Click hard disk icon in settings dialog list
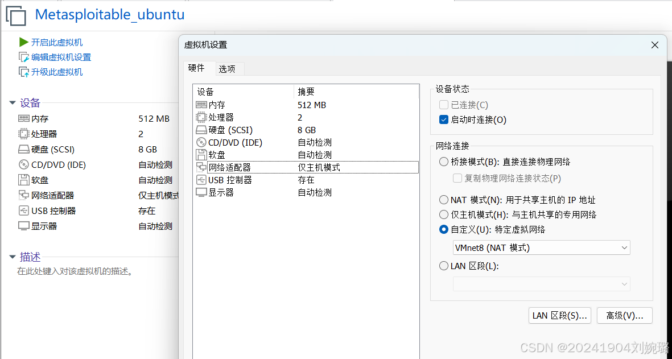Image resolution: width=672 pixels, height=359 pixels. coord(201,130)
